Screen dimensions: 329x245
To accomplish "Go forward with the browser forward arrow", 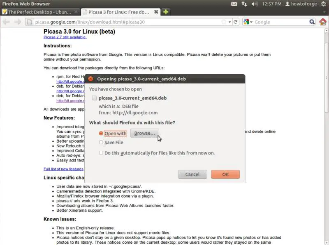I will (x=18, y=22).
